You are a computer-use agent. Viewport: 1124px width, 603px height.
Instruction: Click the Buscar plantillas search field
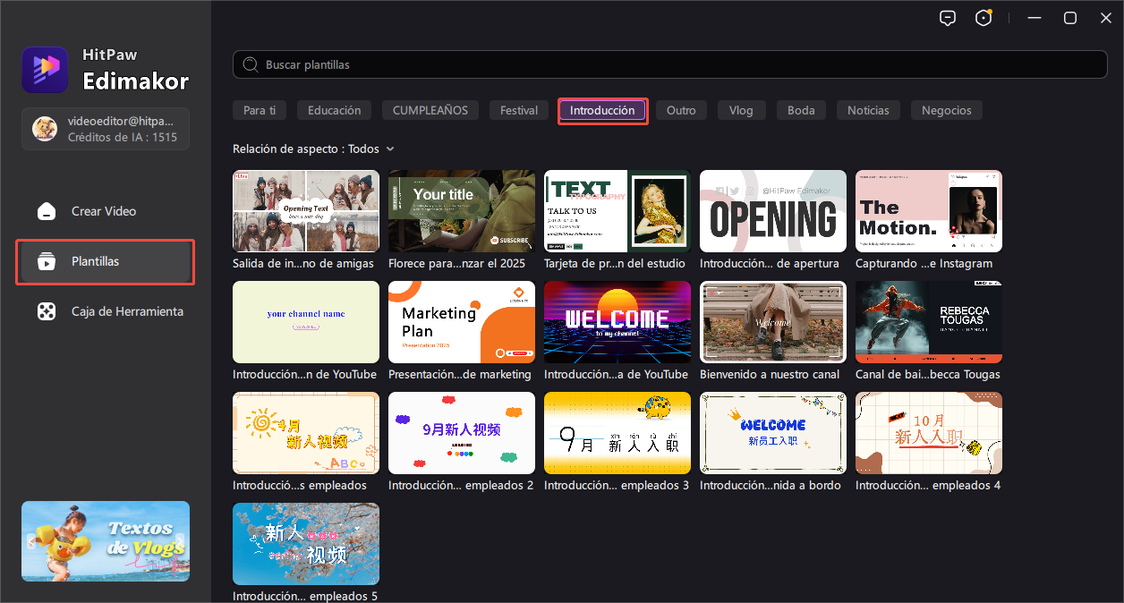coord(669,65)
